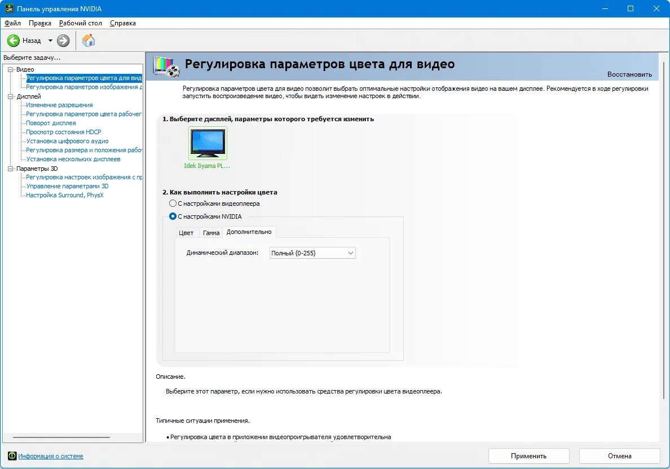Switch to the Гамма tab

211,233
